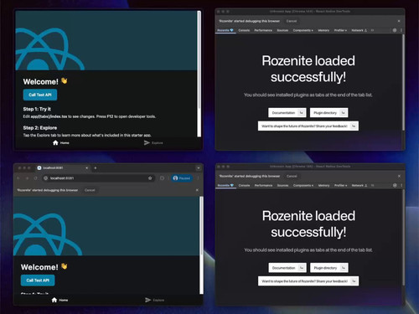Open the Performance tab in the upper DevTools window
The width and height of the screenshot is (419, 314).
point(263,30)
